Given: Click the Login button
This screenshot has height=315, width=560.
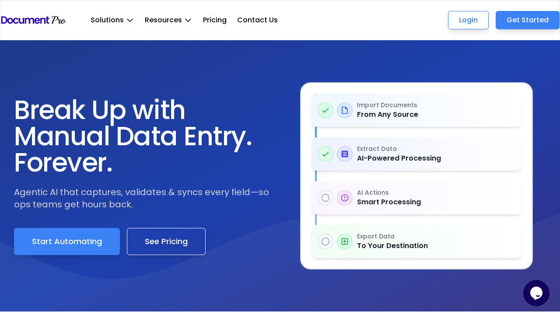Looking at the screenshot, I should click(x=468, y=20).
